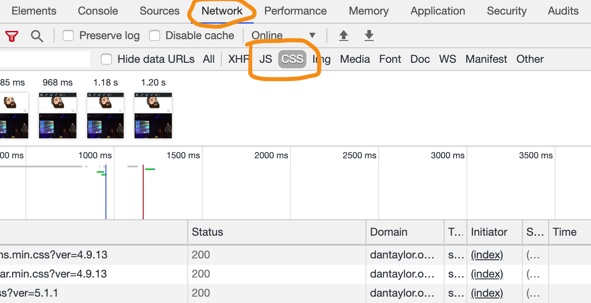Enable the Preserve log checkbox
This screenshot has height=303, width=591.
click(68, 35)
